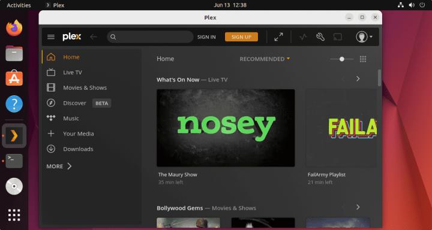Click FailArmy Playlist title
432x230 pixels.
(326, 174)
